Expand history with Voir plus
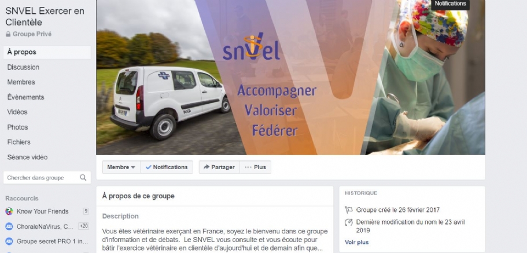The width and height of the screenshot is (527, 253). tap(356, 242)
